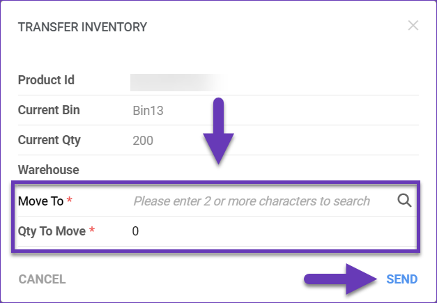Click the Qty To Move value field
Screen dimensions: 437x303
[x=265, y=231]
